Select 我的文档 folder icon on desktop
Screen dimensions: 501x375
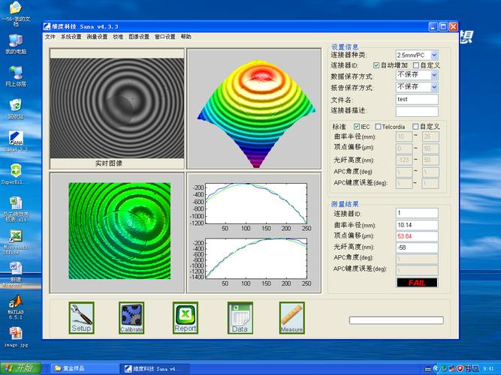tap(16, 13)
